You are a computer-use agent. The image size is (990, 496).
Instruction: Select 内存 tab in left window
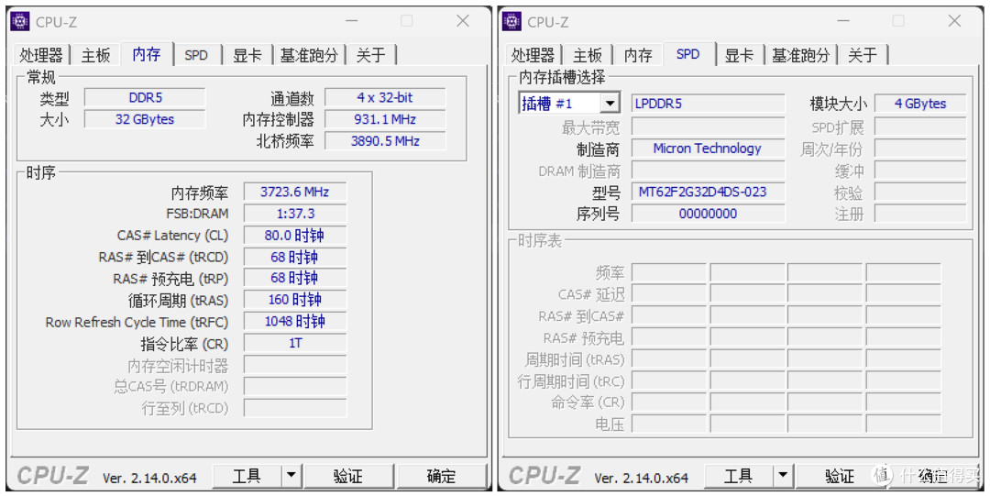point(147,54)
